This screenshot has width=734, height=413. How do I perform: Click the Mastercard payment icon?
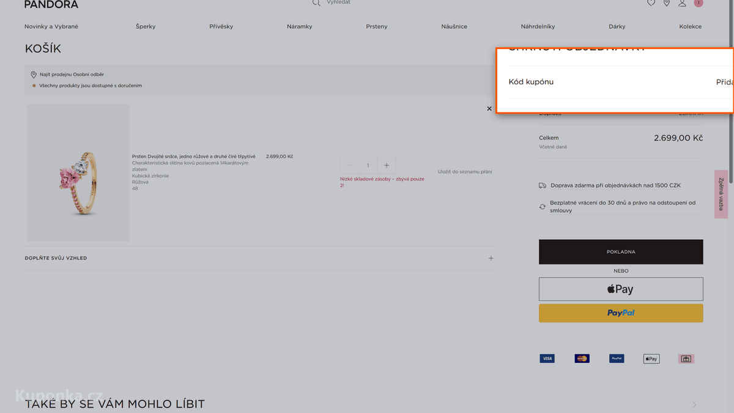[x=582, y=359]
